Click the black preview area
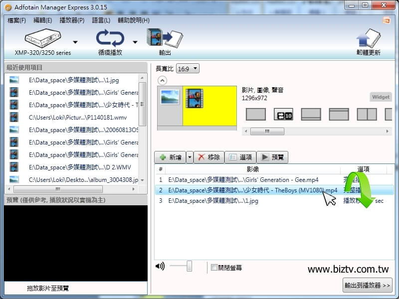The width and height of the screenshot is (399, 299). [76, 243]
